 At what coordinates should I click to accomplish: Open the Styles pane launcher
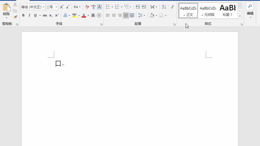point(242,24)
